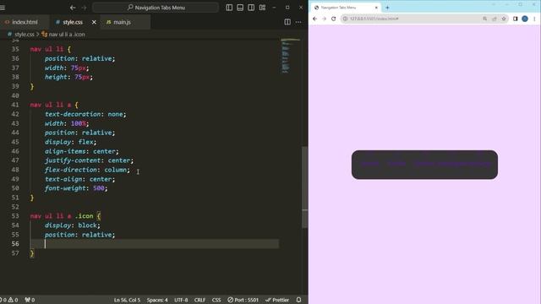The height and width of the screenshot is (304, 541).
Task: Open the Chrome three-dot menu
Action: (x=534, y=19)
